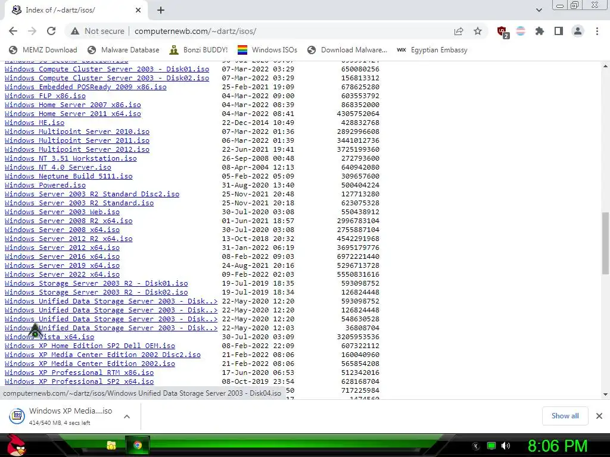Download Windows XP Professional RTM x86.iso
This screenshot has height=457, width=610.
tap(79, 373)
